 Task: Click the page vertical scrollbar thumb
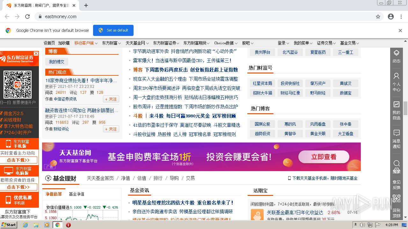[x=405, y=108]
